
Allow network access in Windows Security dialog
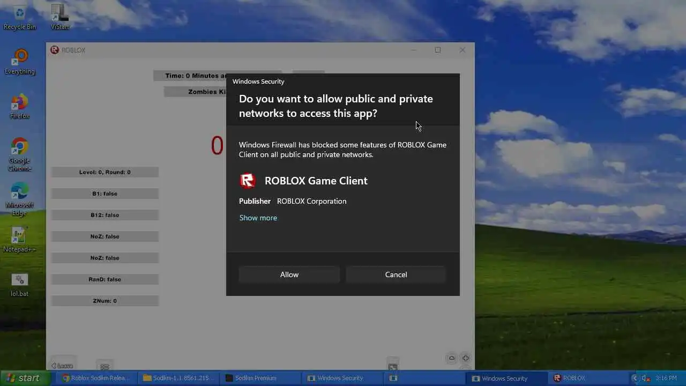[x=289, y=274]
